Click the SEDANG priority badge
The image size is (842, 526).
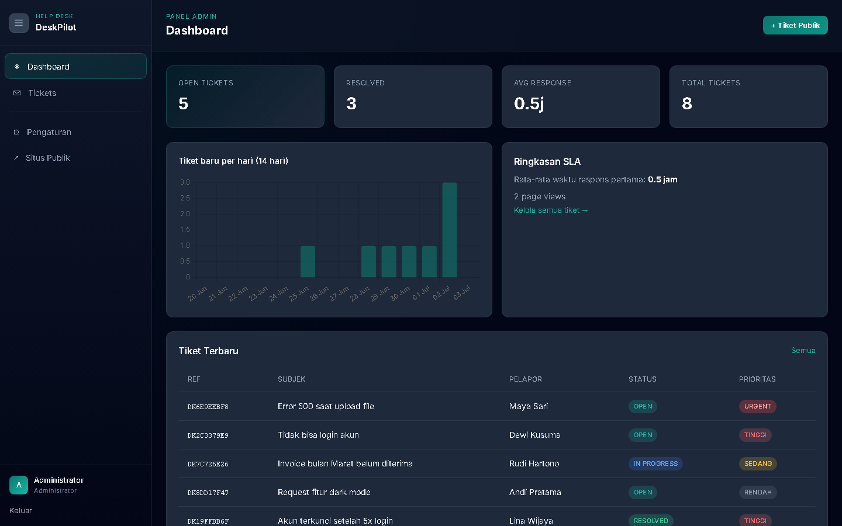(758, 463)
